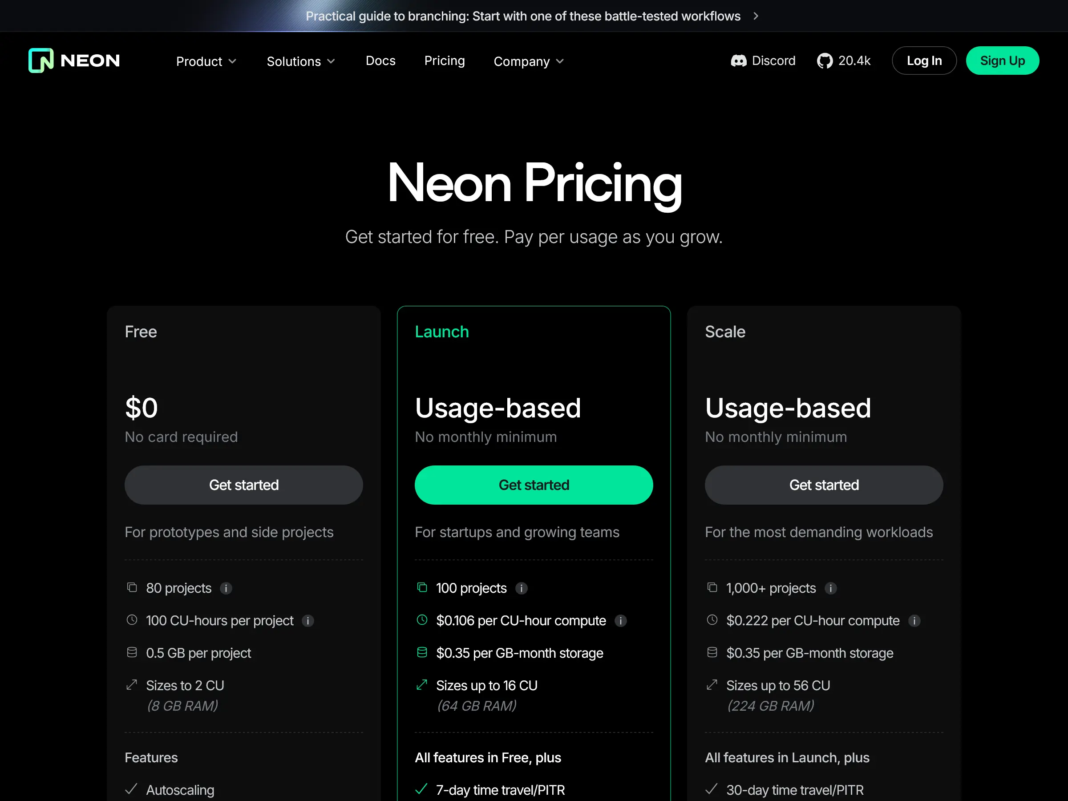Image resolution: width=1068 pixels, height=801 pixels.
Task: Open the Pricing menu item
Action: click(x=444, y=61)
